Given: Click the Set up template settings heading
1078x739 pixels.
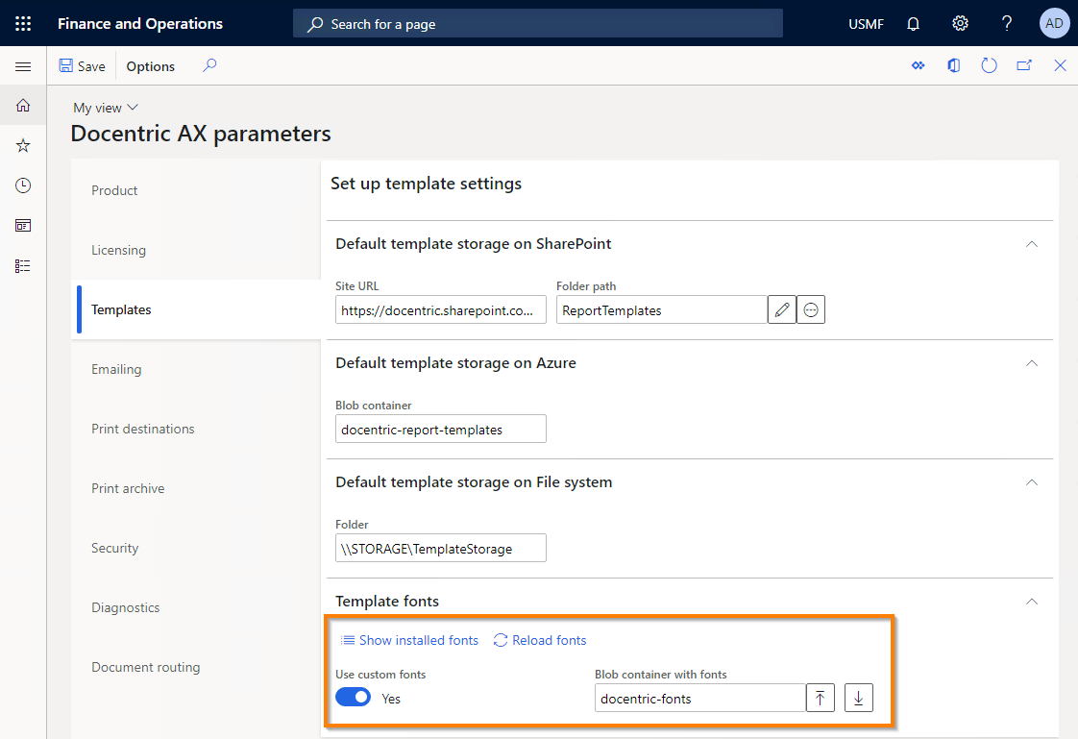Looking at the screenshot, I should point(427,184).
